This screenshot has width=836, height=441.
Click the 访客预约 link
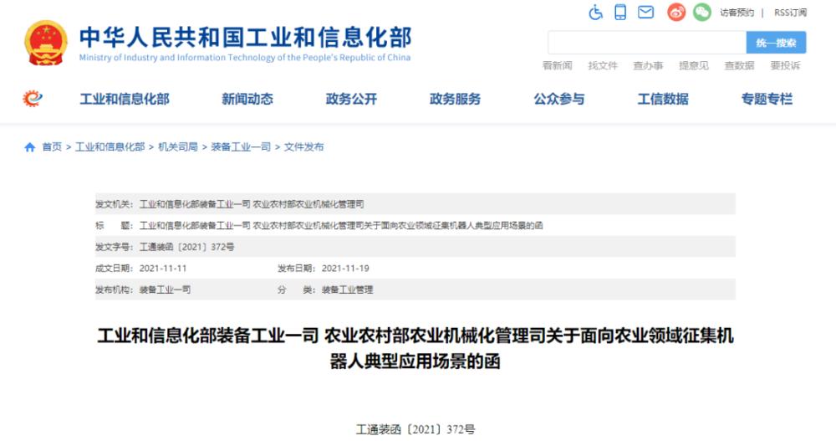pos(737,13)
